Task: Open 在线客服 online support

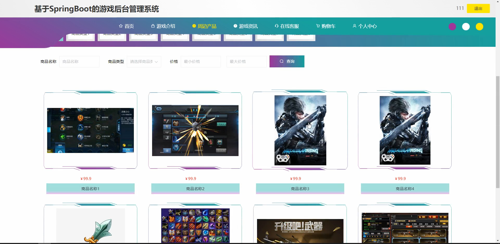Action: (287, 26)
